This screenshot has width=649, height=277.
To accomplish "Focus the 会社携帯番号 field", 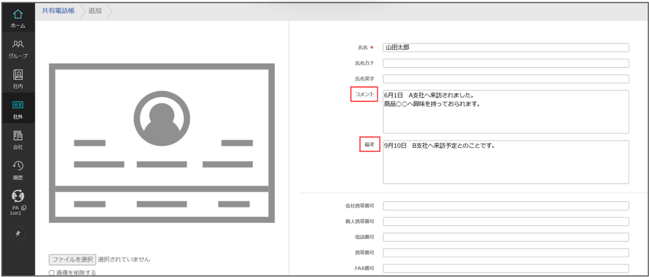I will tap(506, 206).
